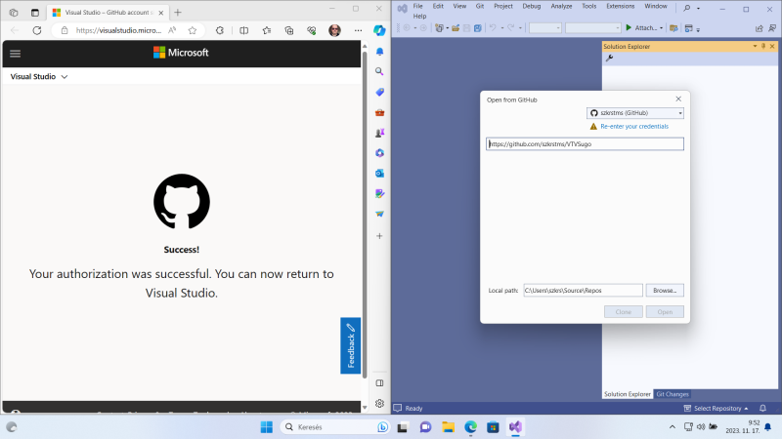Show hidden system tray icons
782x439 pixels.
(x=673, y=427)
